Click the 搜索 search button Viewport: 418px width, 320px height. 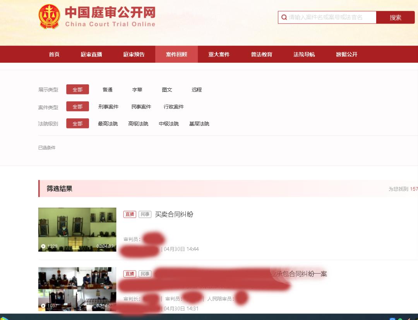[395, 17]
